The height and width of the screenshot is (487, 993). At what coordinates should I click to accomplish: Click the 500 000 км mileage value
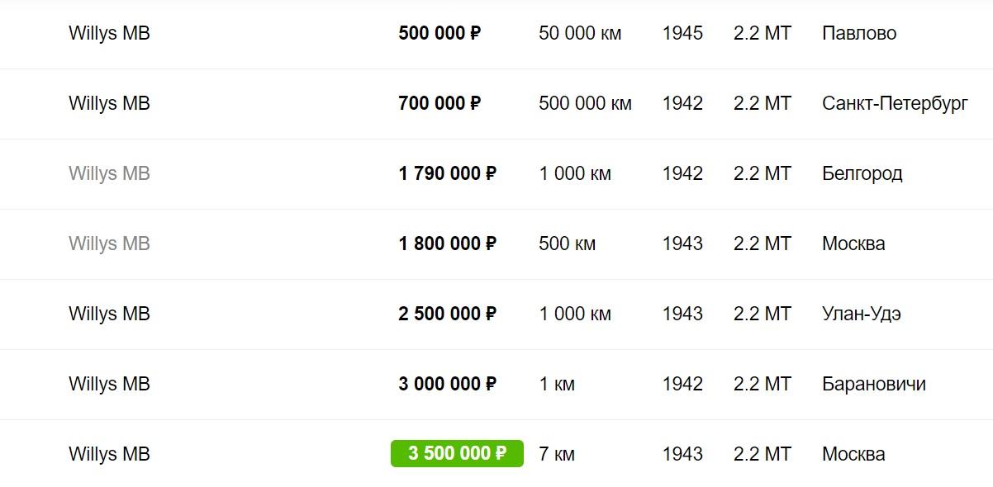pos(585,104)
